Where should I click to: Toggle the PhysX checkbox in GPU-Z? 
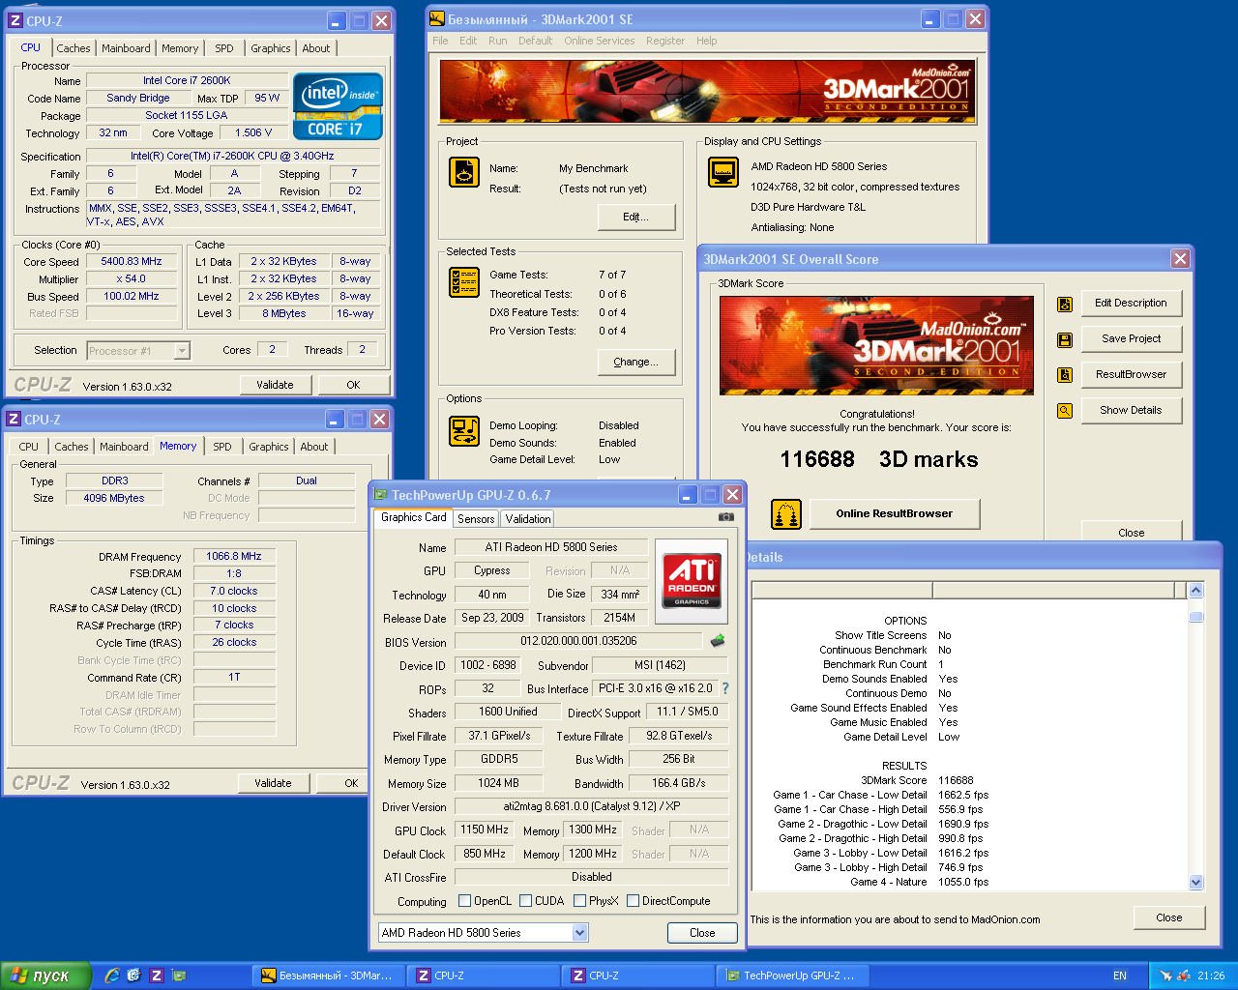point(579,901)
